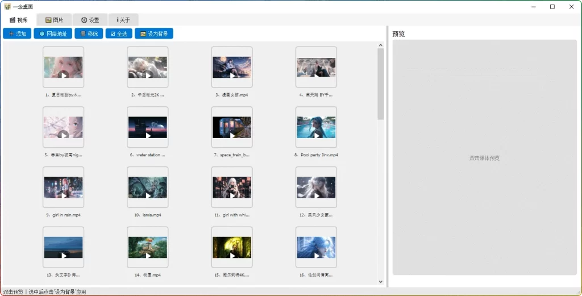Click the 双击媒体预览 preview area

(484, 157)
